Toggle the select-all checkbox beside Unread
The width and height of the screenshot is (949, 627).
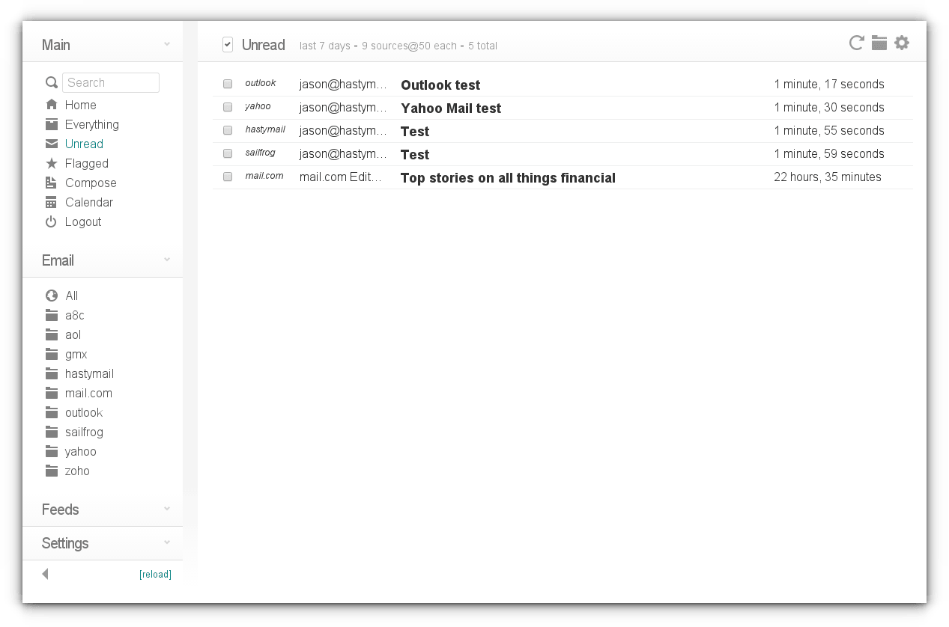[x=228, y=45]
